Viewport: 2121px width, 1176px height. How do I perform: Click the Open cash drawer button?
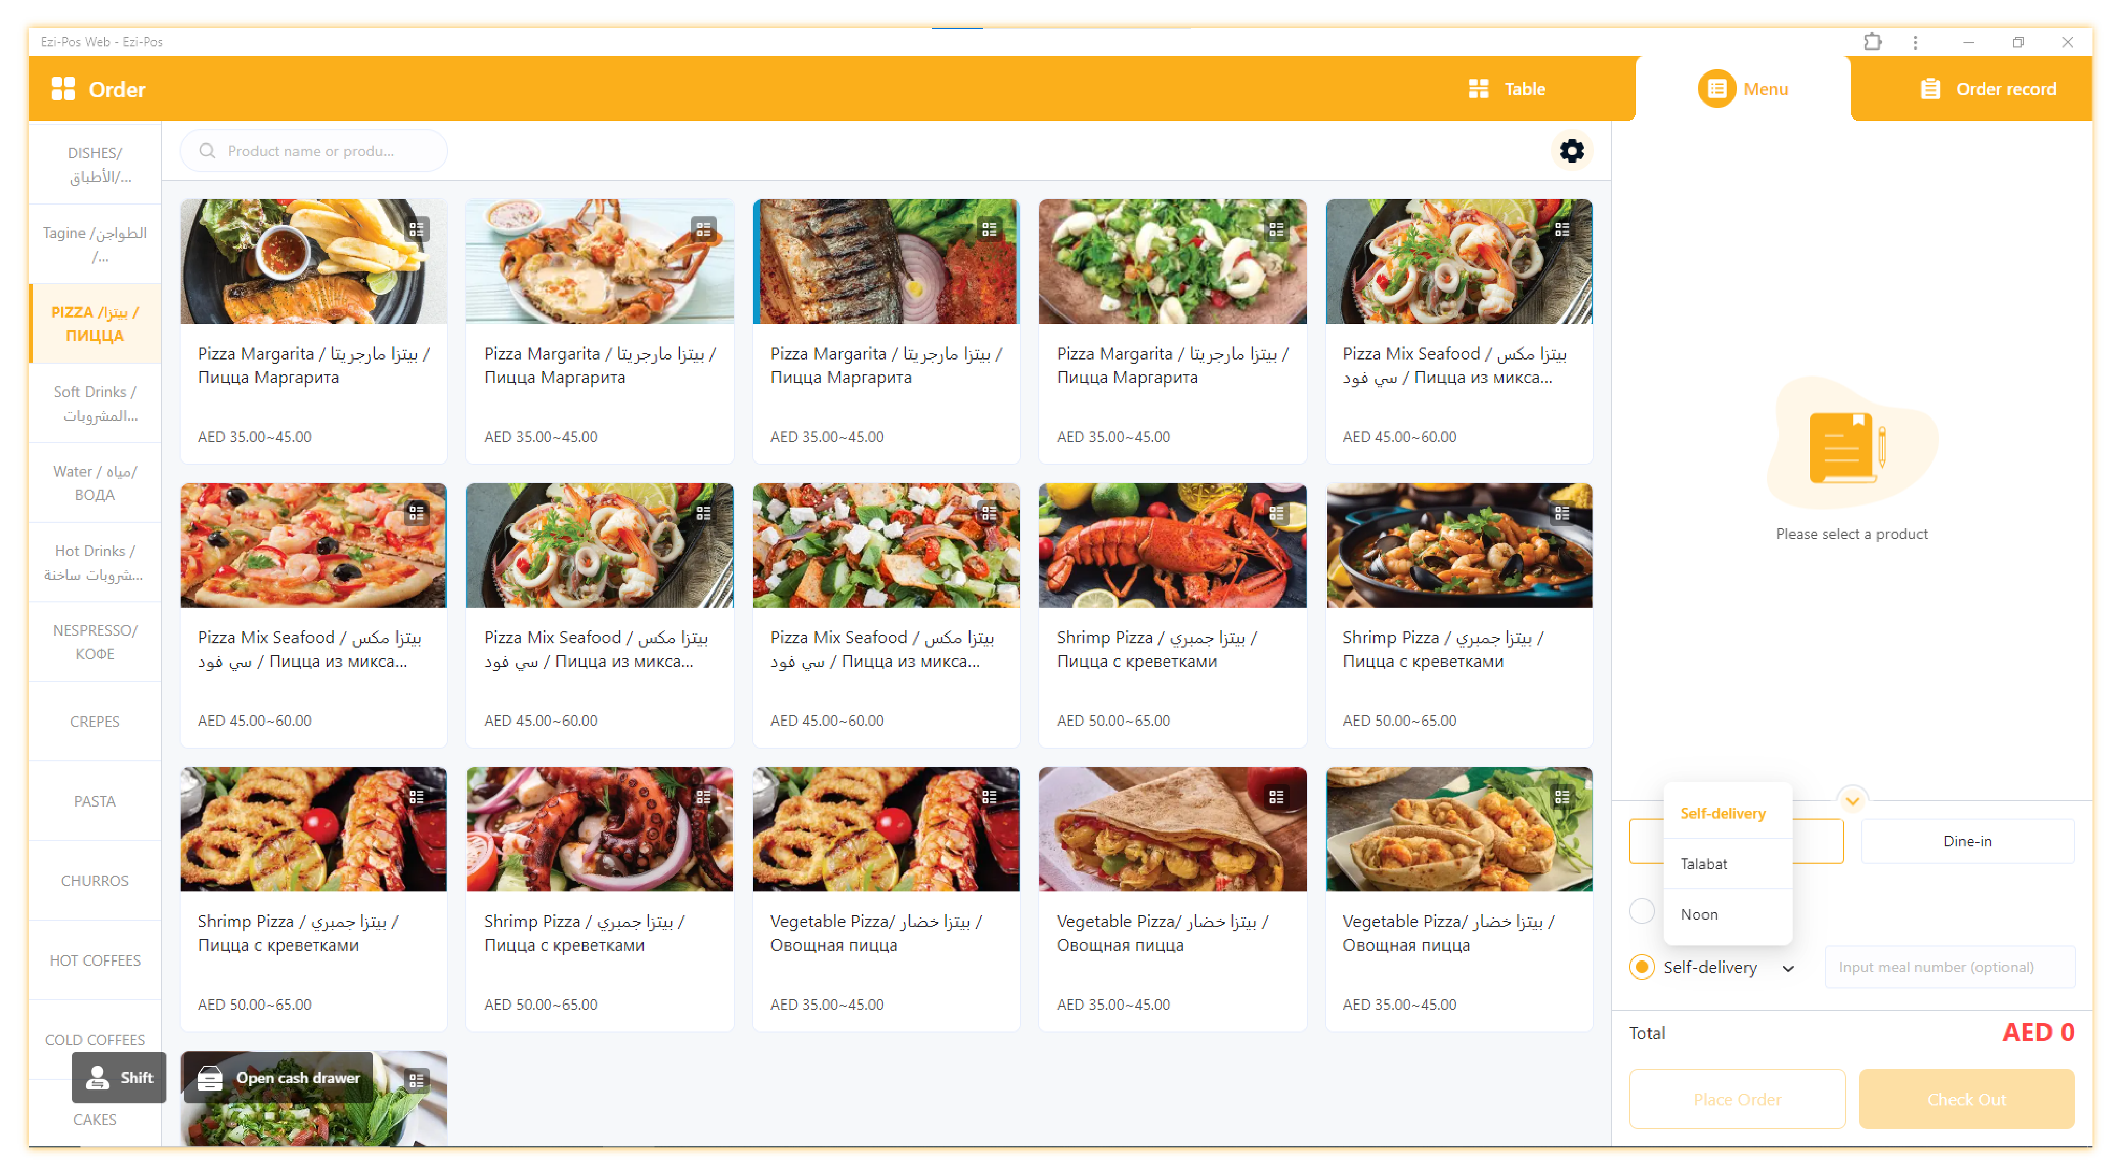coord(278,1077)
